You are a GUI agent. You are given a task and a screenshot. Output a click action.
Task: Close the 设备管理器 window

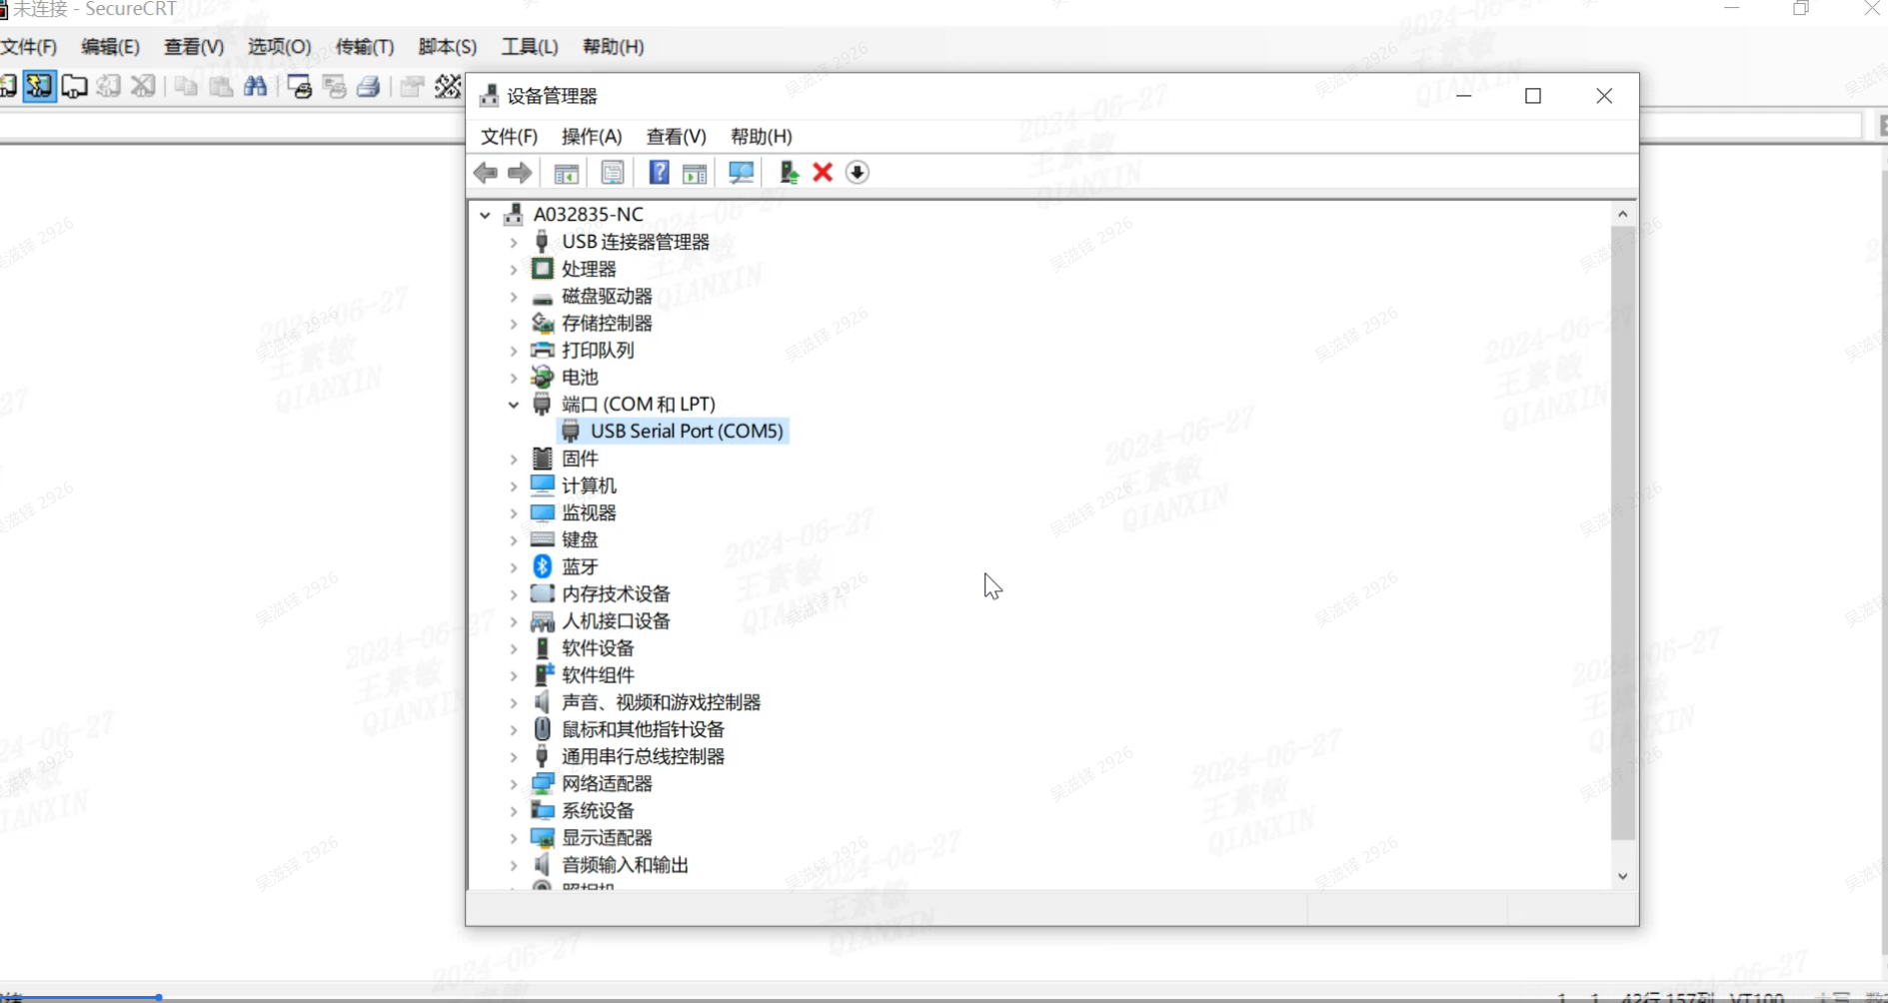click(1604, 96)
